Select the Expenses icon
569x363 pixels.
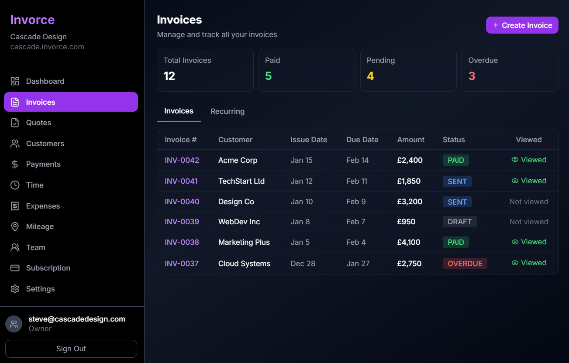(x=14, y=205)
